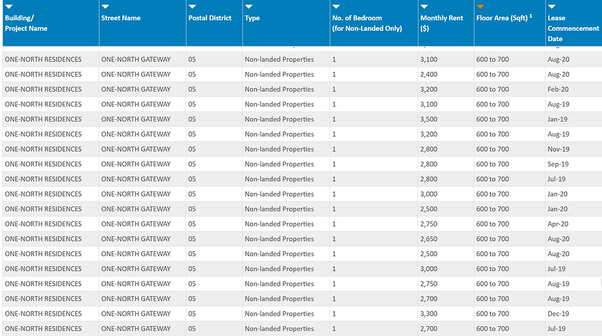Click the Monthly Rent ($) header text

click(x=442, y=23)
